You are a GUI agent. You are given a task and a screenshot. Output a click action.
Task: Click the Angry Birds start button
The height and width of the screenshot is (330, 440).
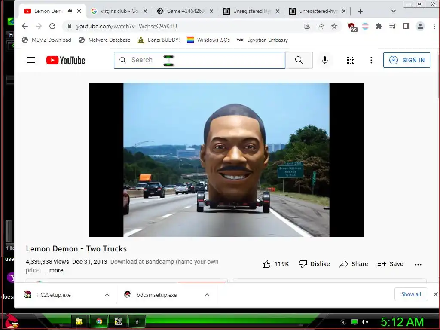[12, 321]
